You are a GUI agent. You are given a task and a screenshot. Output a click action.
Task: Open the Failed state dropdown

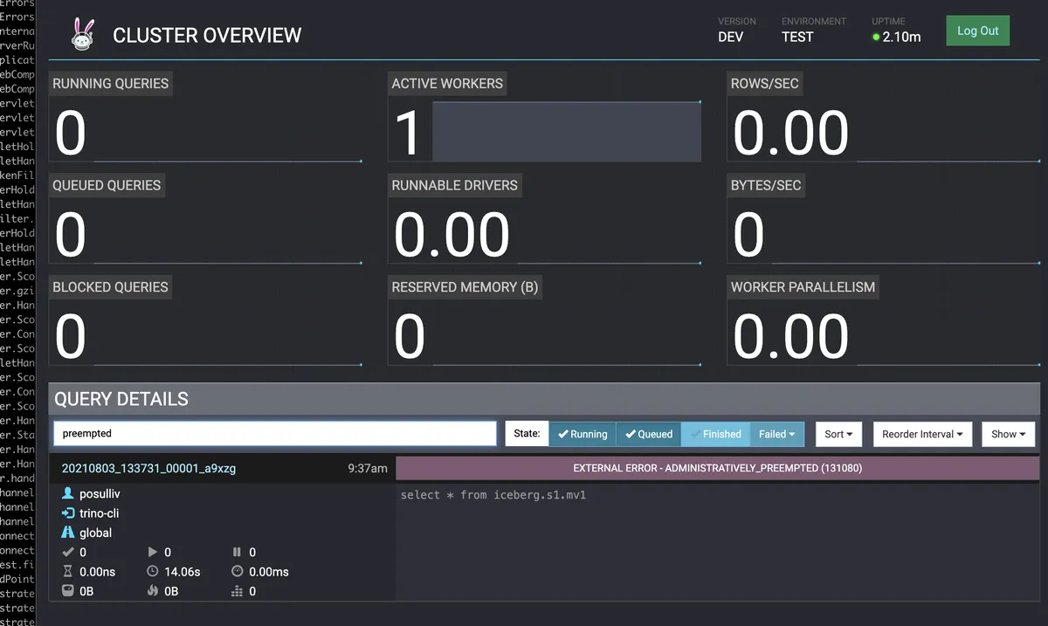(776, 434)
